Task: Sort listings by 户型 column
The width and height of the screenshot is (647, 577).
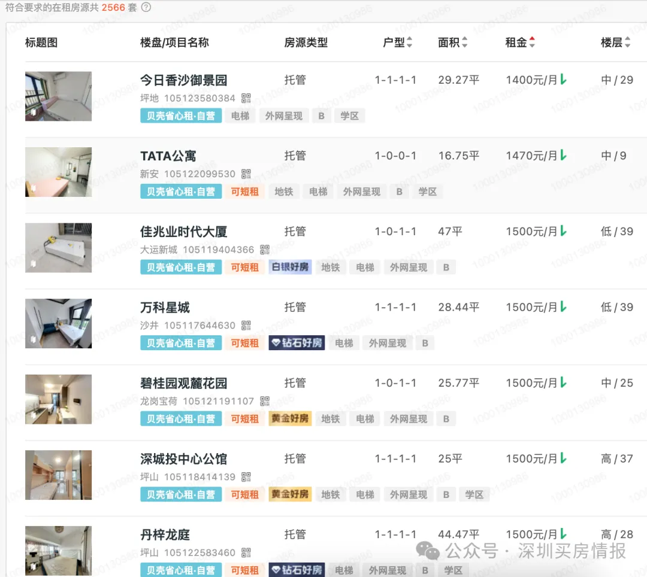Action: click(409, 42)
